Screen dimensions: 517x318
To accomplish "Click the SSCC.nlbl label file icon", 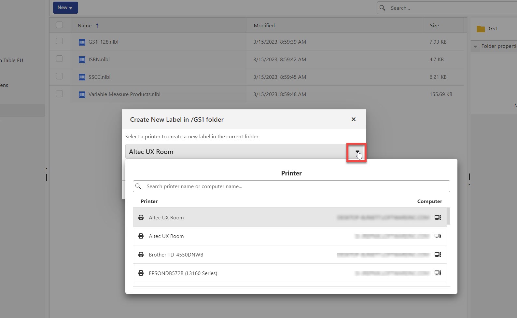I will [82, 77].
